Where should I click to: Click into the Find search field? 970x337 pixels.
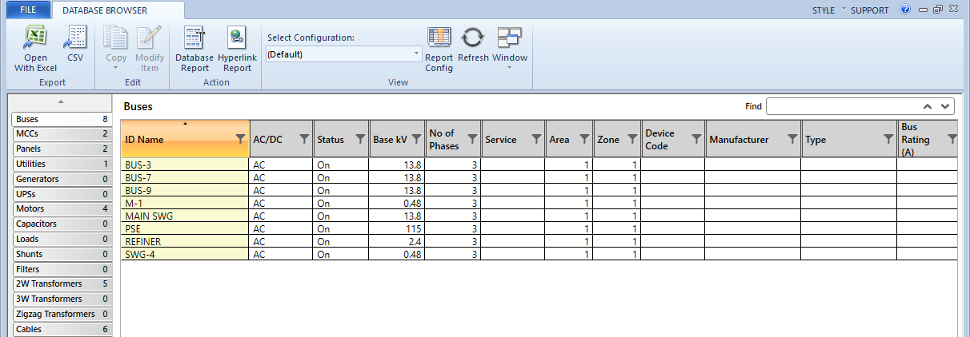tap(840, 106)
